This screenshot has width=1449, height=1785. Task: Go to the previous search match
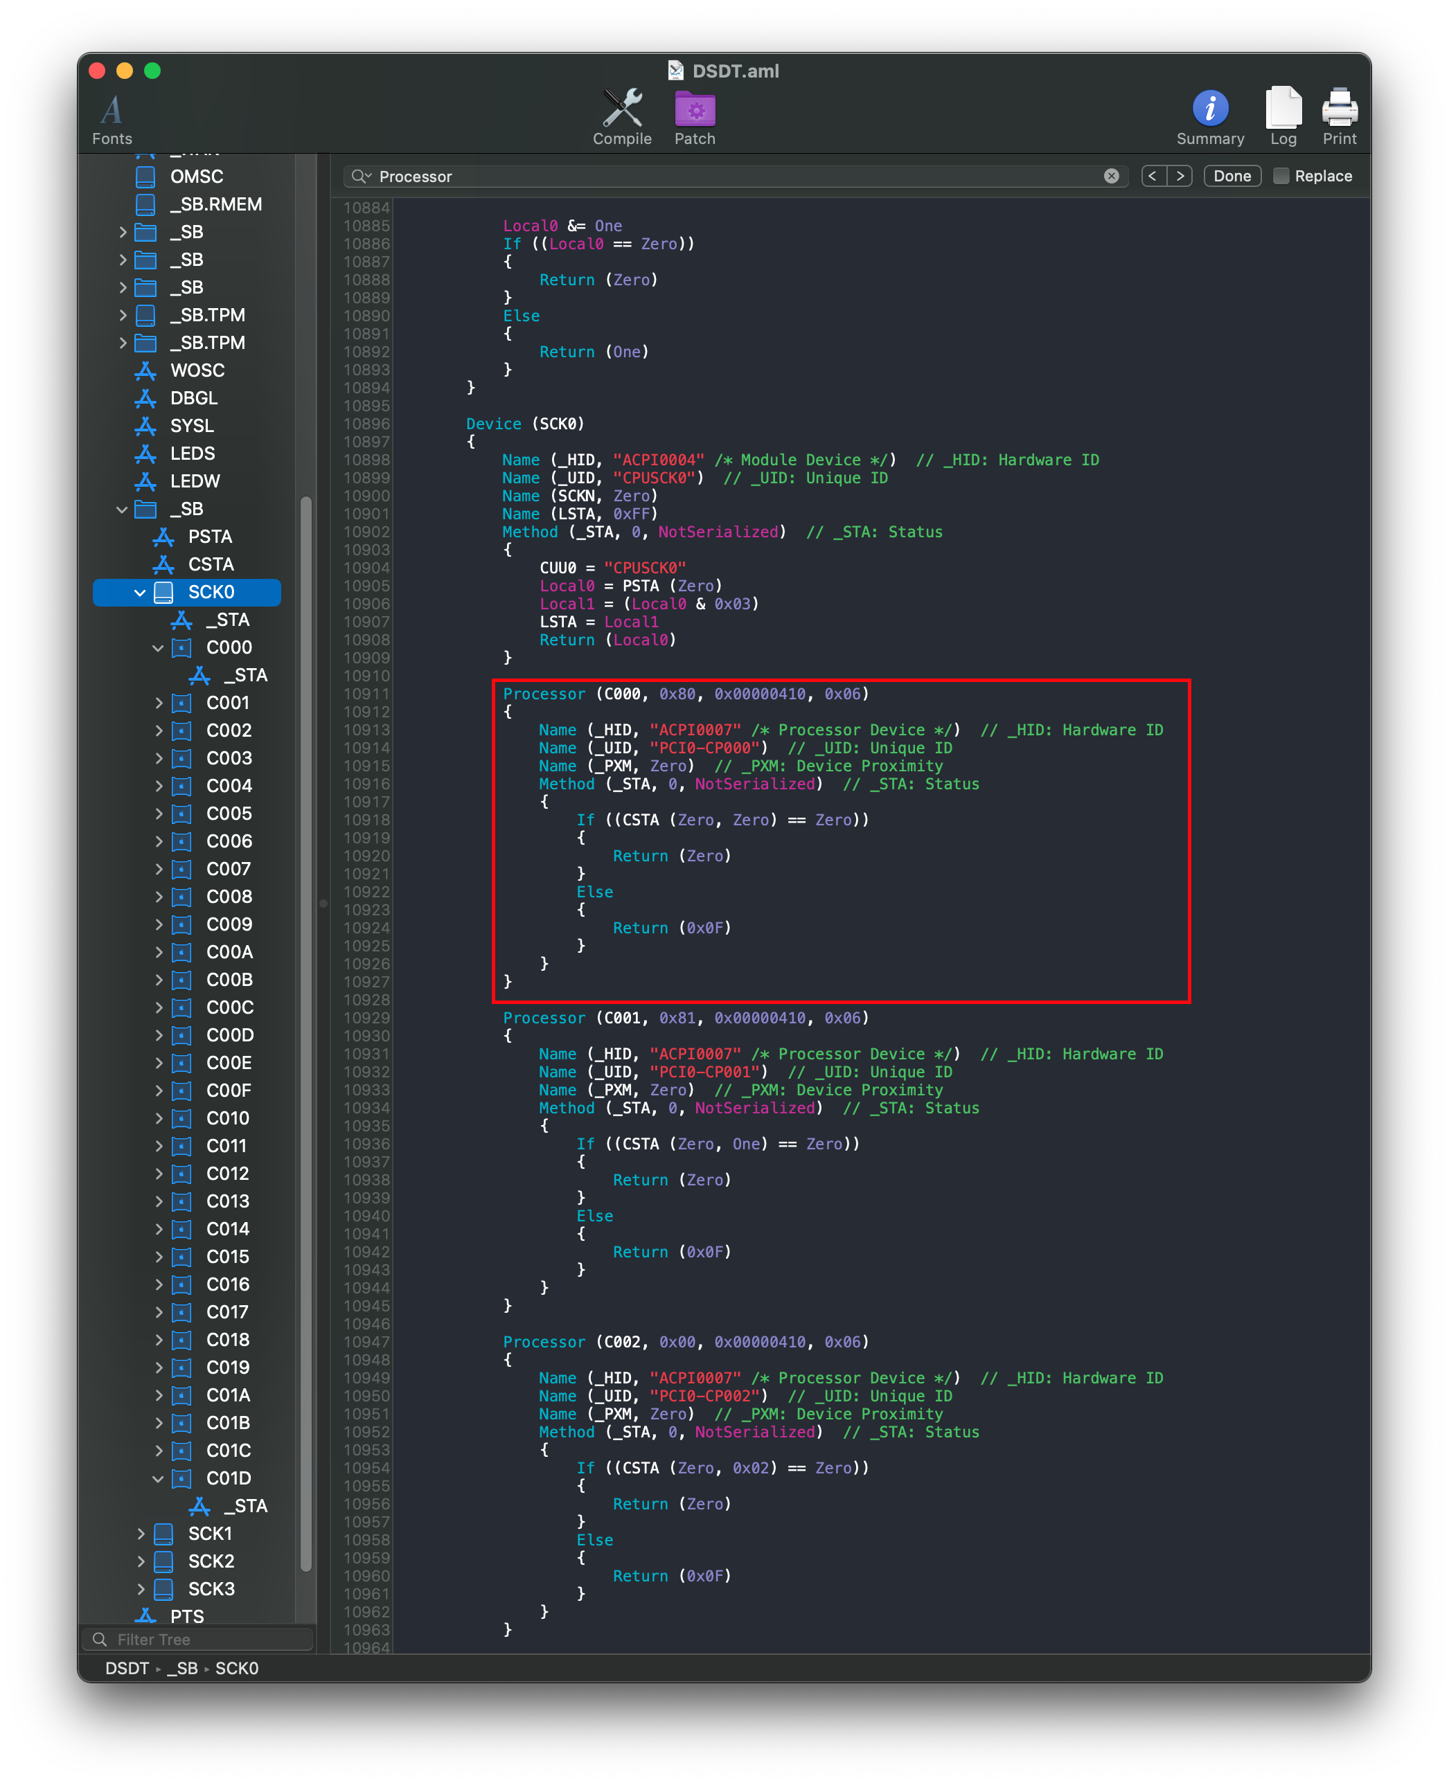tap(1153, 176)
